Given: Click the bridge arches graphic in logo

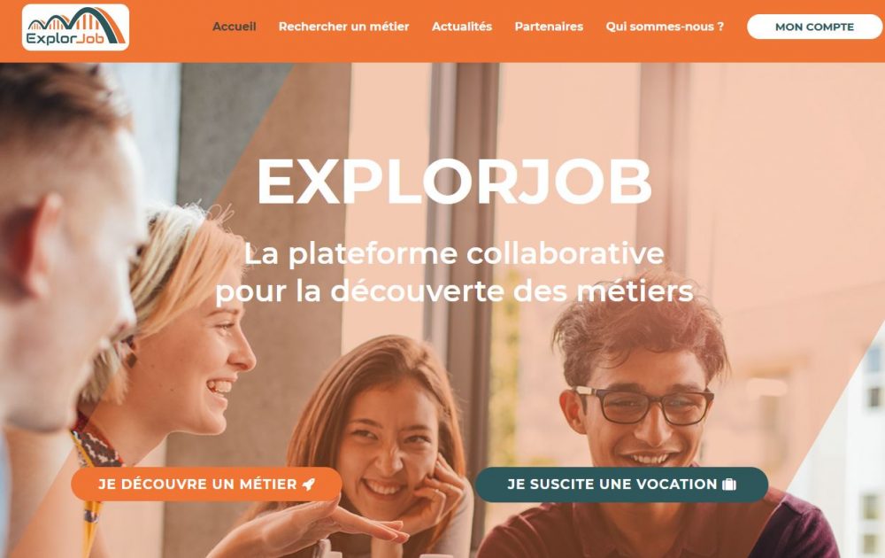Looking at the screenshot, I should pos(77,21).
